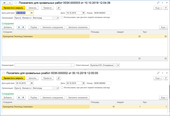Image resolution: width=170 pixels, height=116 pixels.
Task: Expand the Ответственный dropdown list
Action: tap(115, 65)
